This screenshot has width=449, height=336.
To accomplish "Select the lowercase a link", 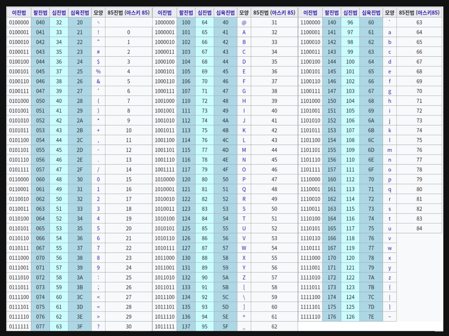I will tap(390, 32).
